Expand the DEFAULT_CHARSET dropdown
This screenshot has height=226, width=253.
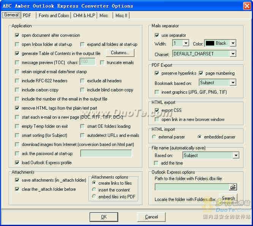233,53
